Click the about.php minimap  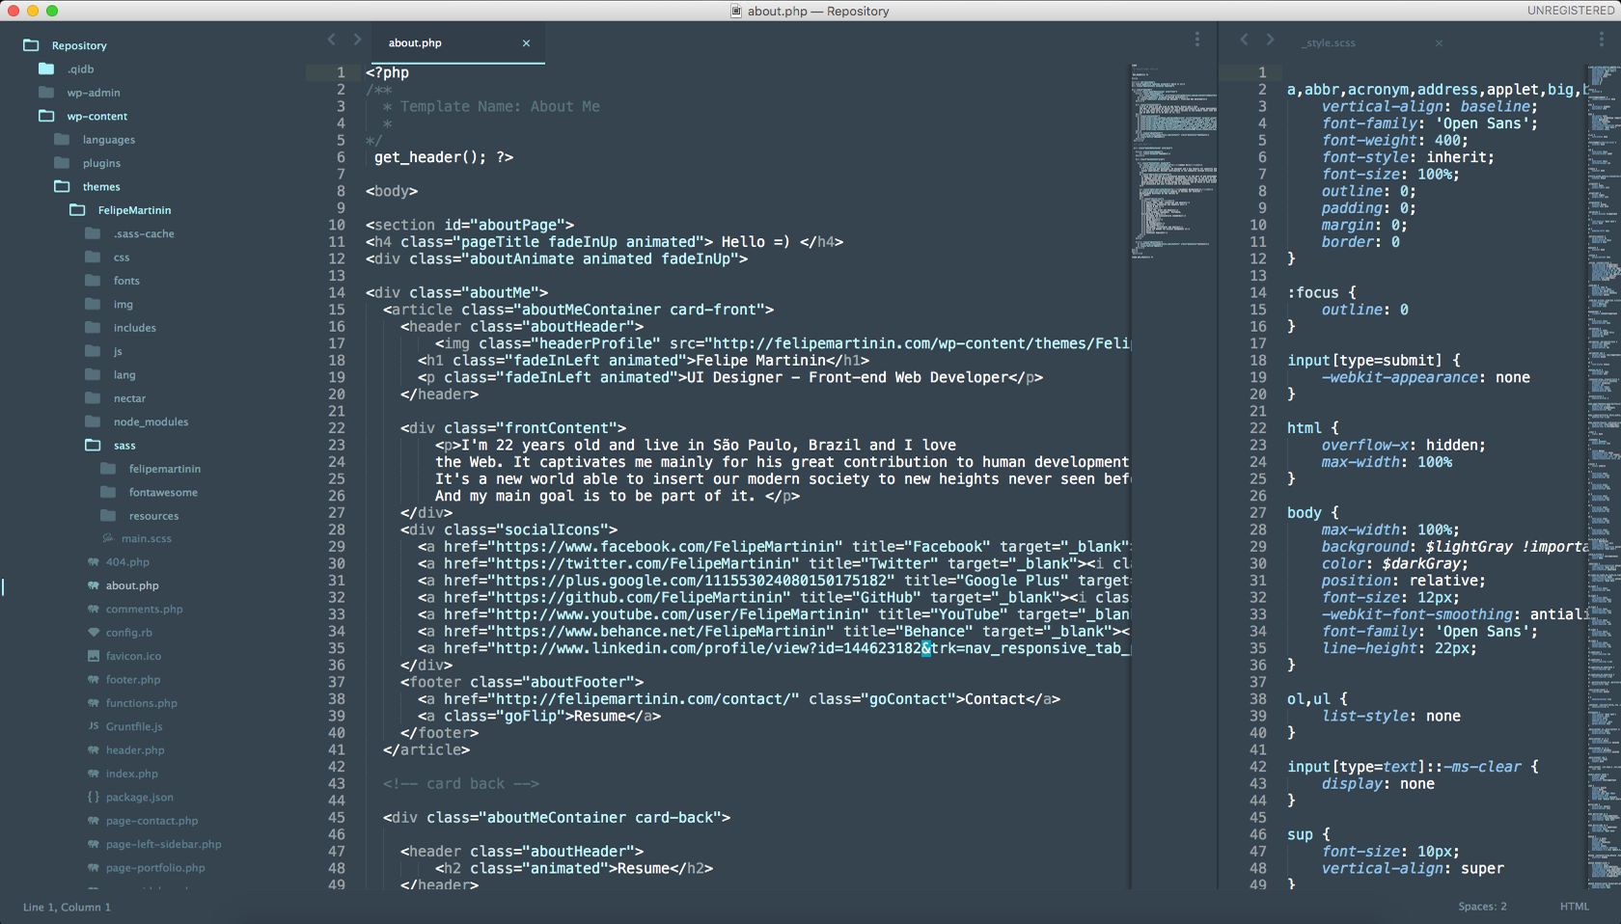[x=1174, y=162]
